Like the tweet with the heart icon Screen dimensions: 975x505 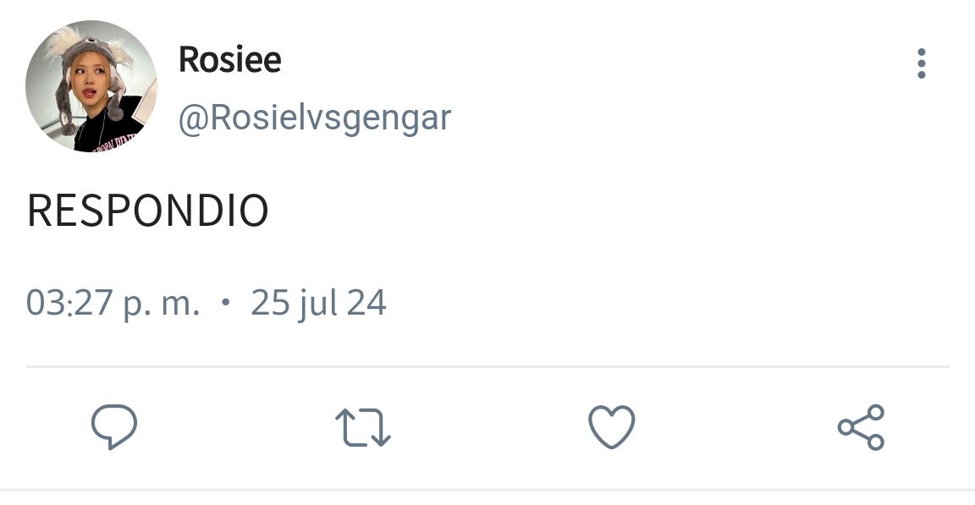pos(612,426)
